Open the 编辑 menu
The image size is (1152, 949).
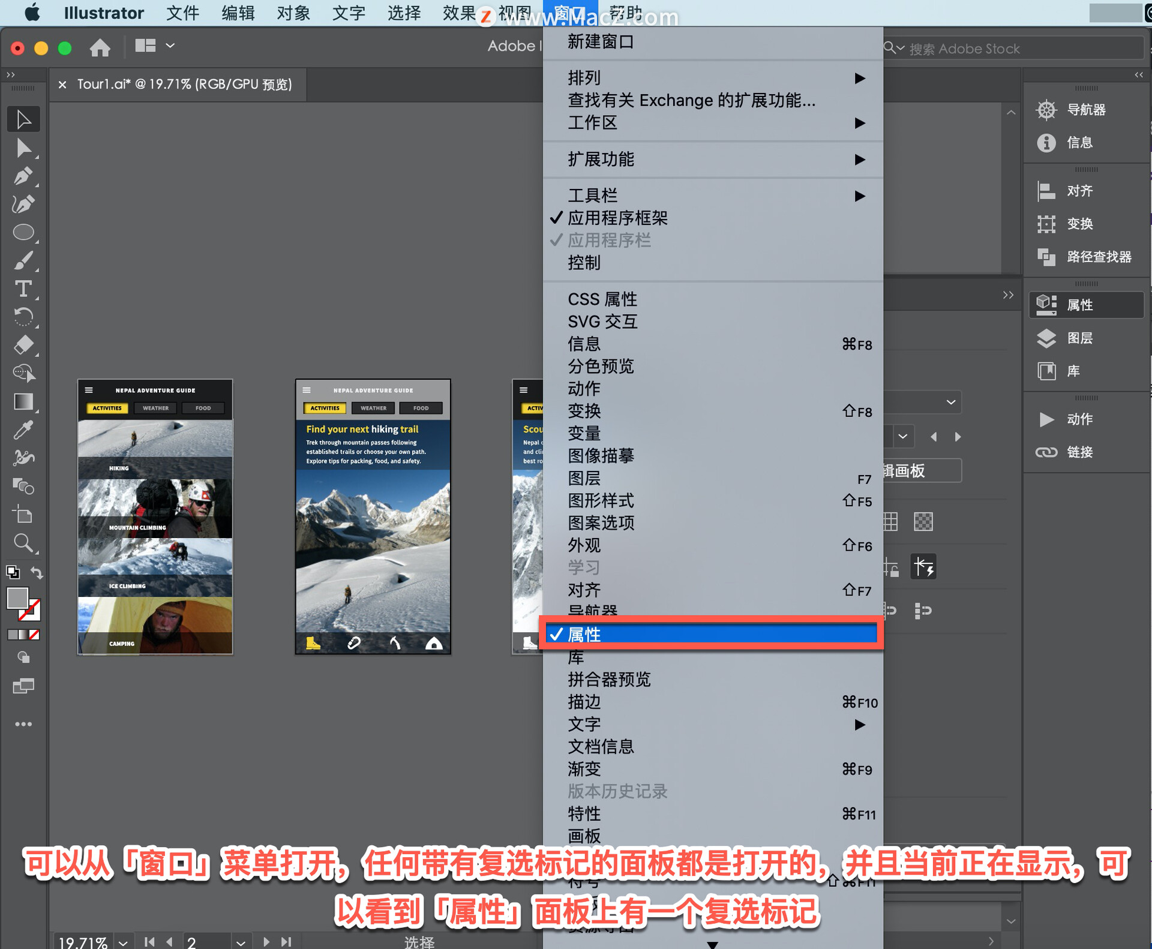[x=238, y=13]
